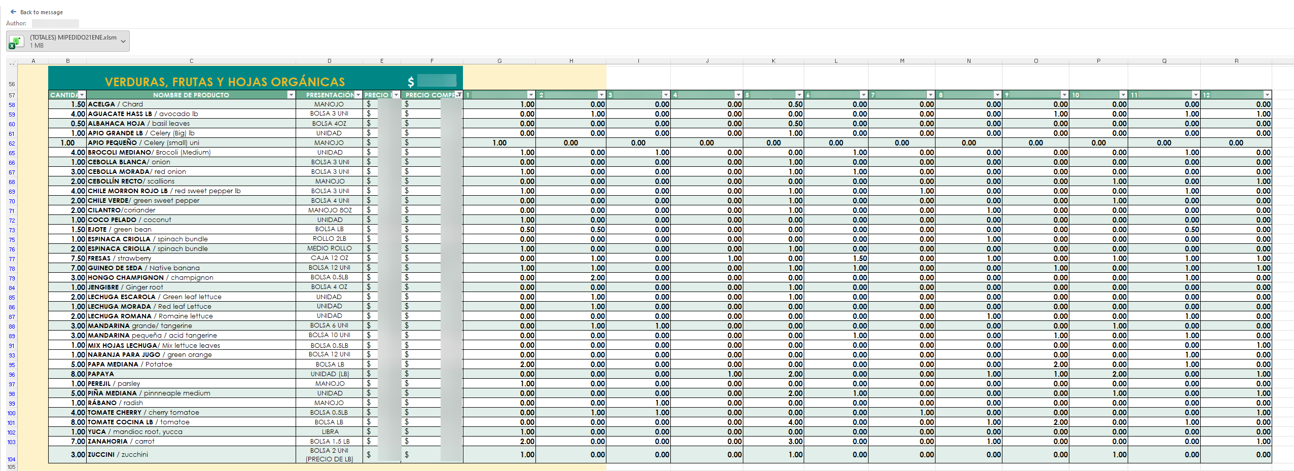Screen dimensions: 1294x471
Task: Click the APIO GRANDE LB product cell
Action: click(191, 133)
